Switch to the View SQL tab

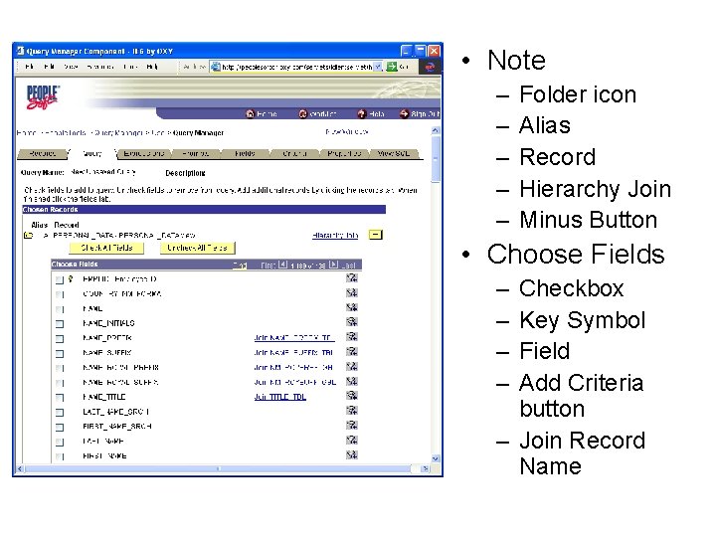pos(394,154)
